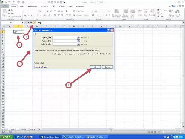The height and width of the screenshot is (139, 185).
Task: Click the Format Painter tool
Action: pos(15,16)
